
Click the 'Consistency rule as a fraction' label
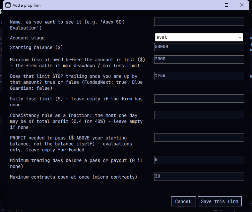click(76, 121)
